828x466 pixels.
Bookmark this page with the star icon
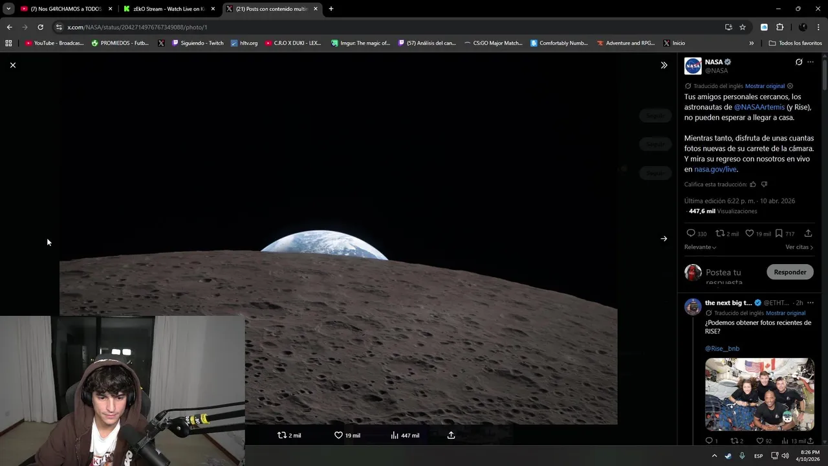coord(743,27)
